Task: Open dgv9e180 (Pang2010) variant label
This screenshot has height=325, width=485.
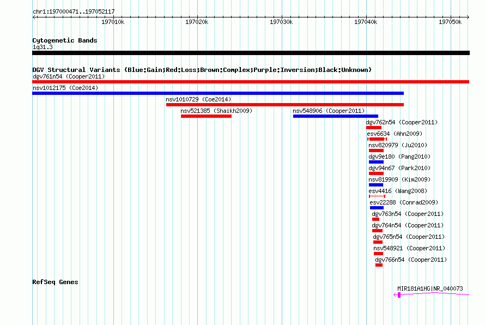Action: [399, 157]
